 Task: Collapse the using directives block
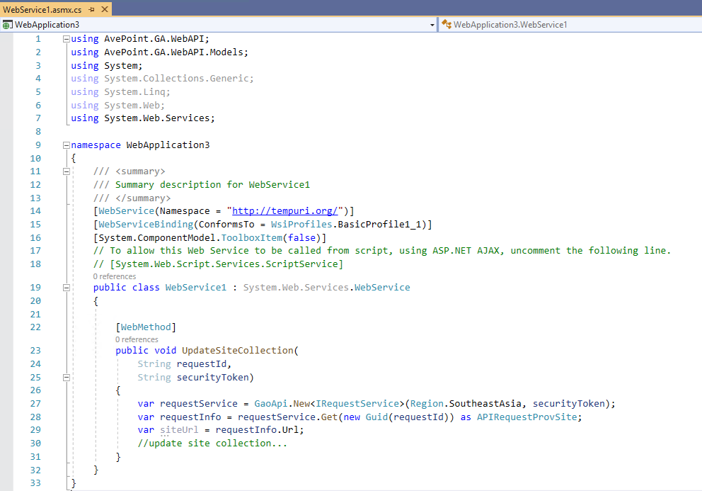[x=65, y=38]
